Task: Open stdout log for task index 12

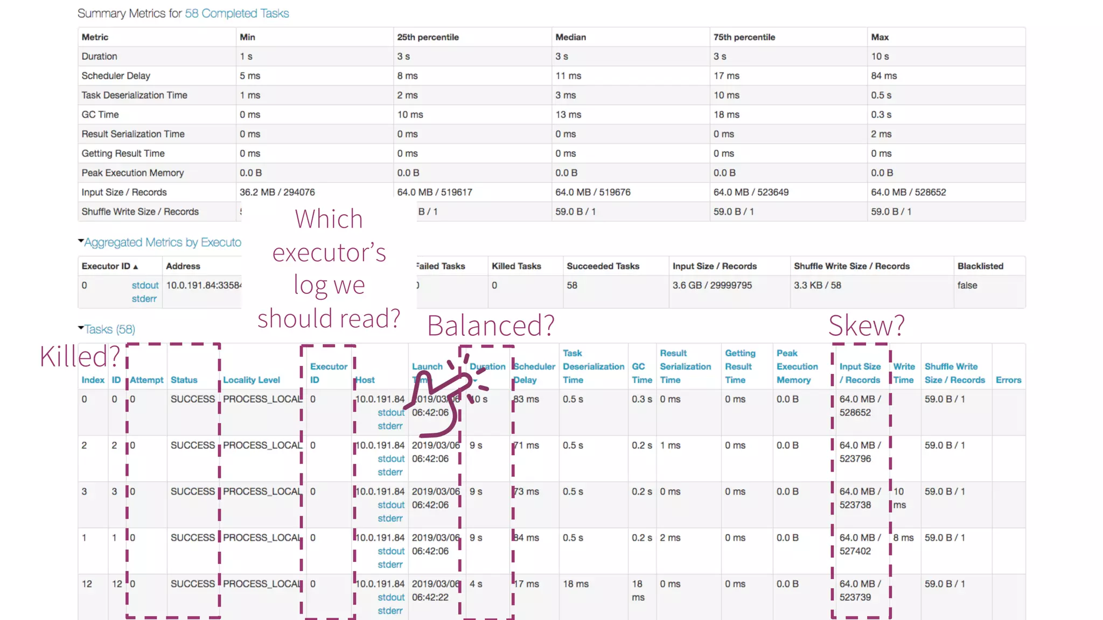Action: [x=391, y=598]
